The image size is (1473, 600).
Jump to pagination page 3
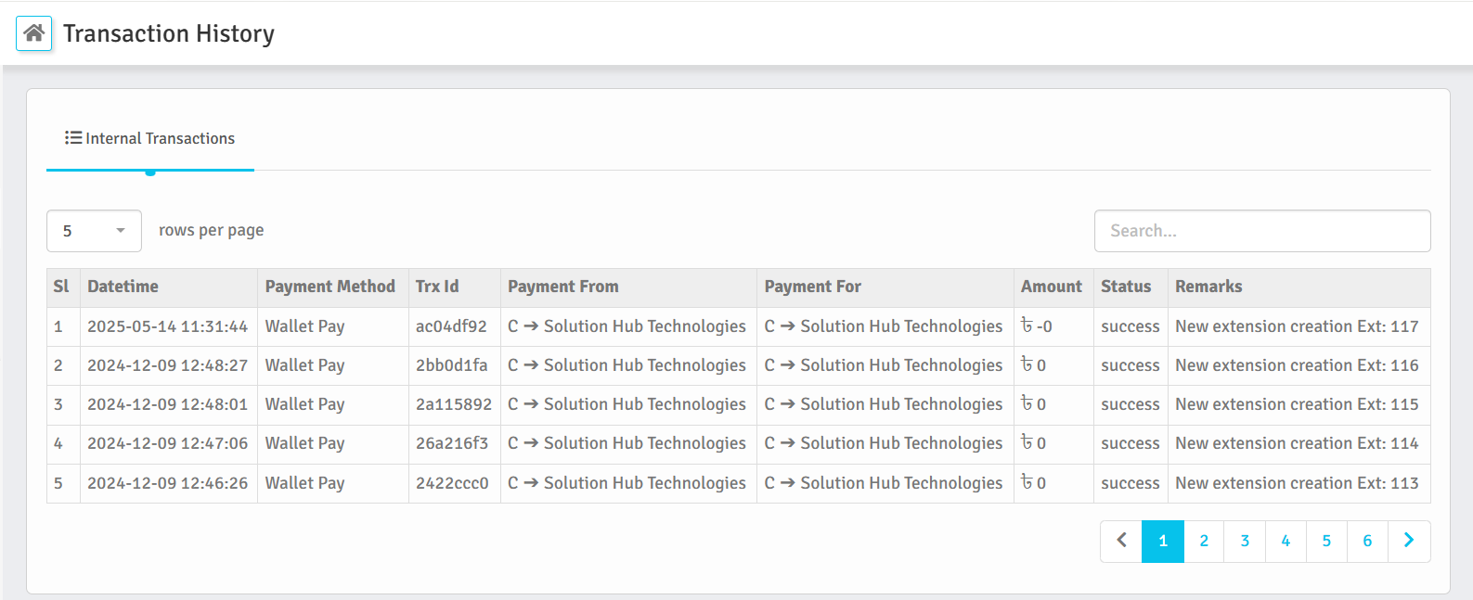pyautogui.click(x=1245, y=541)
